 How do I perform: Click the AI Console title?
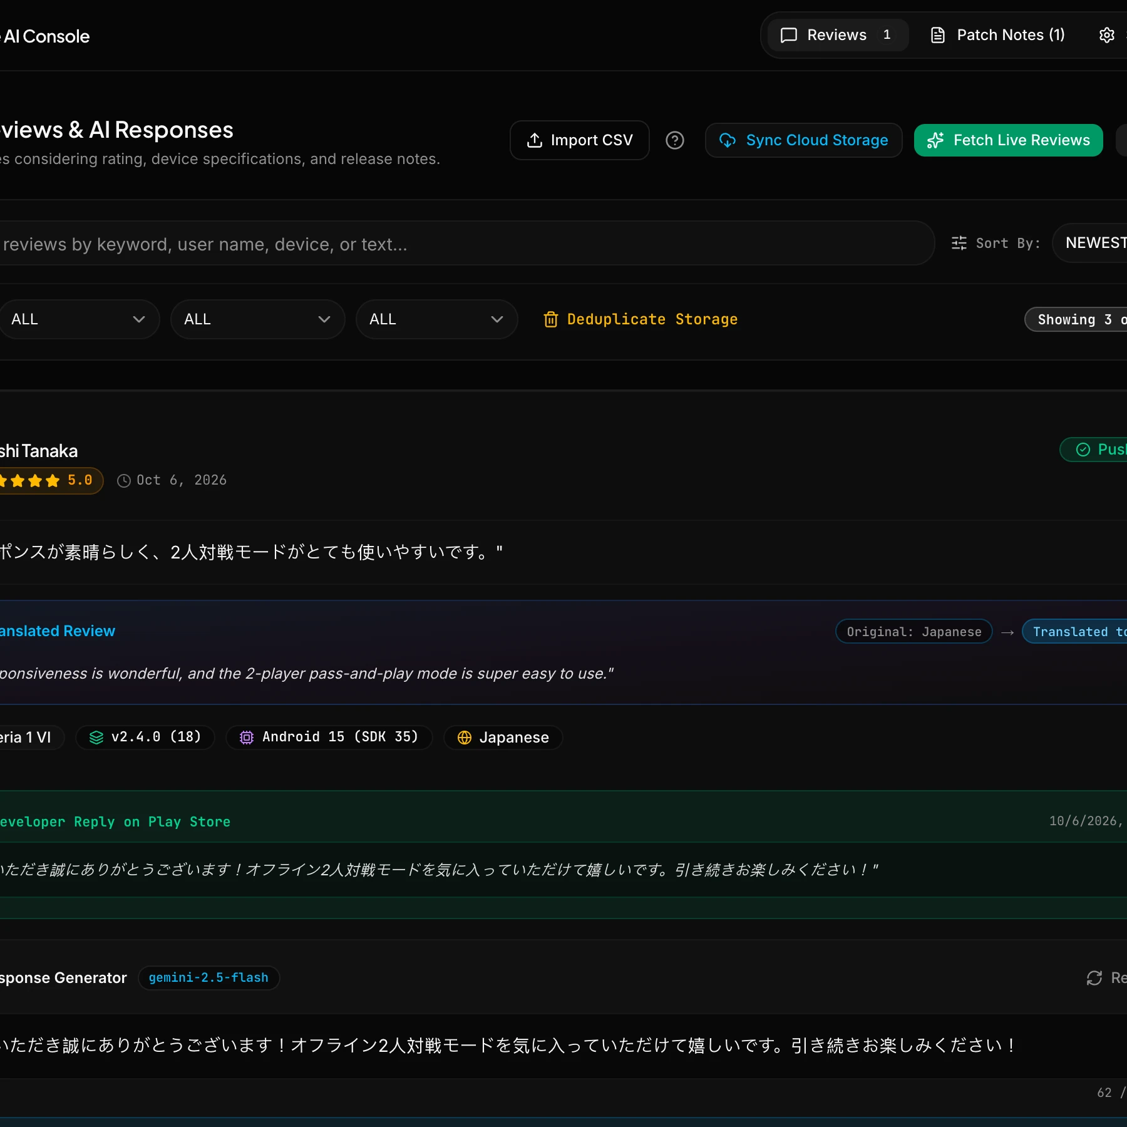(x=46, y=36)
